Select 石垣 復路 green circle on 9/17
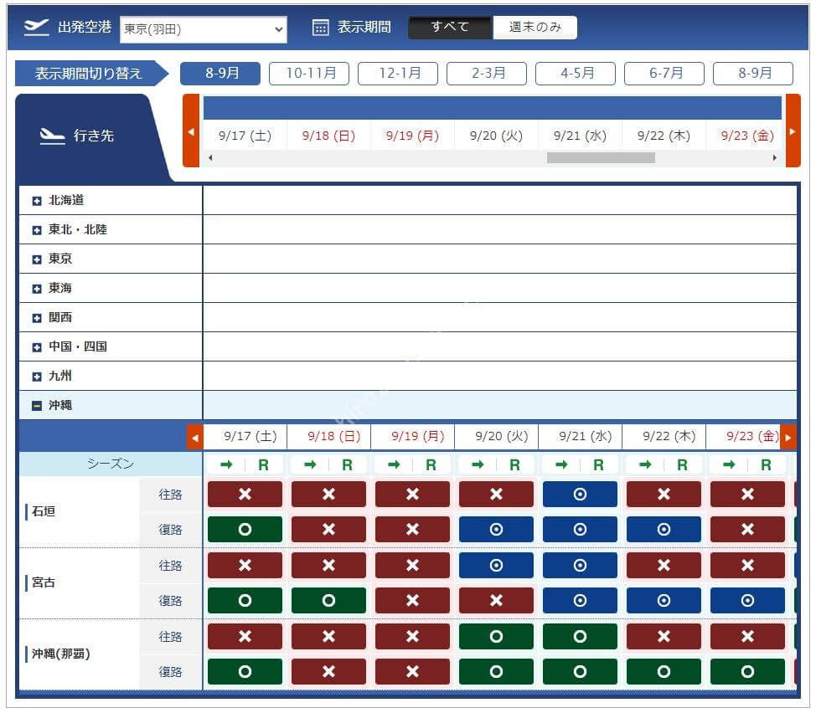The image size is (816, 713). coord(245,529)
